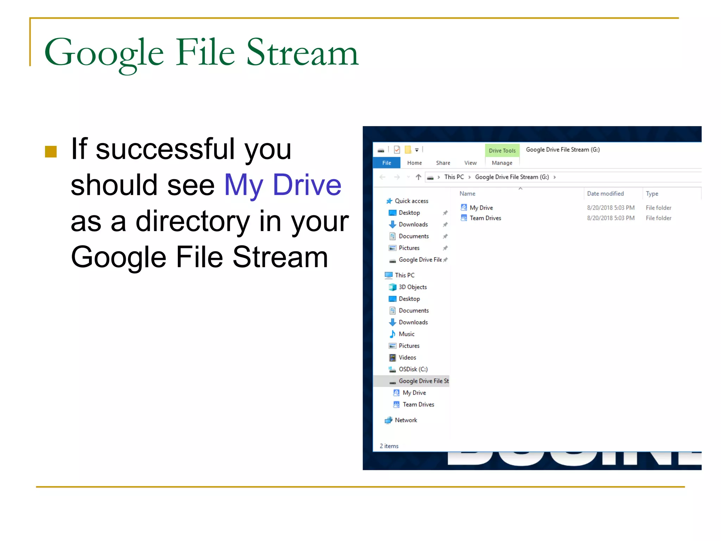Click Google Drive File Stream (G:) breadcrumb
Viewport: 721px width, 541px height.
point(512,177)
